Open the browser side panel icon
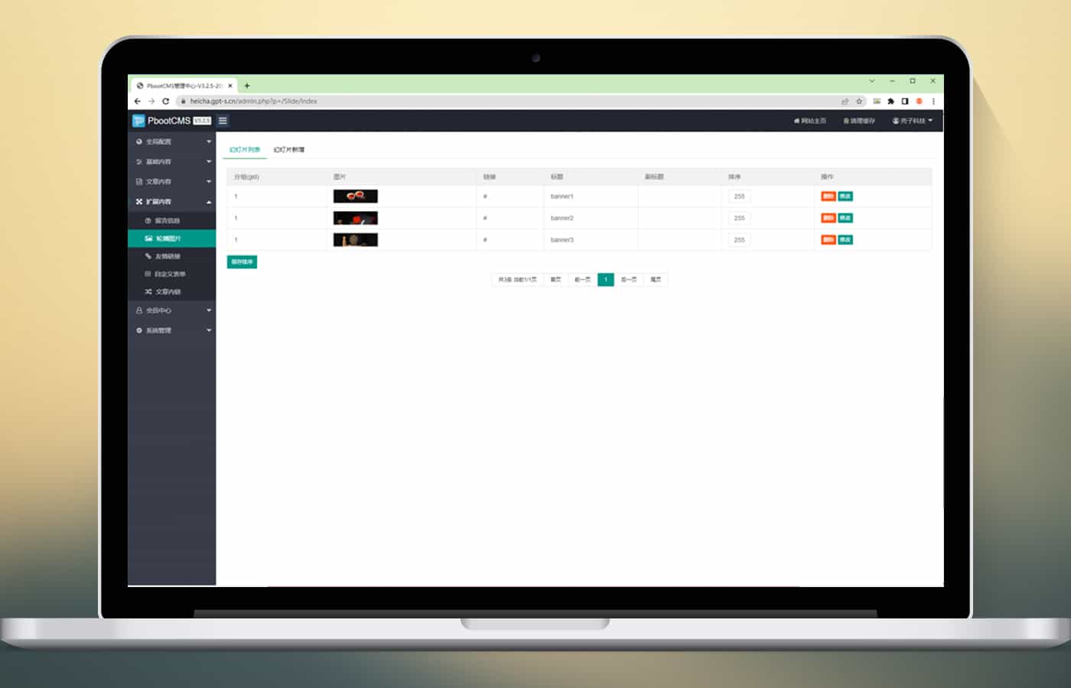 click(x=905, y=101)
